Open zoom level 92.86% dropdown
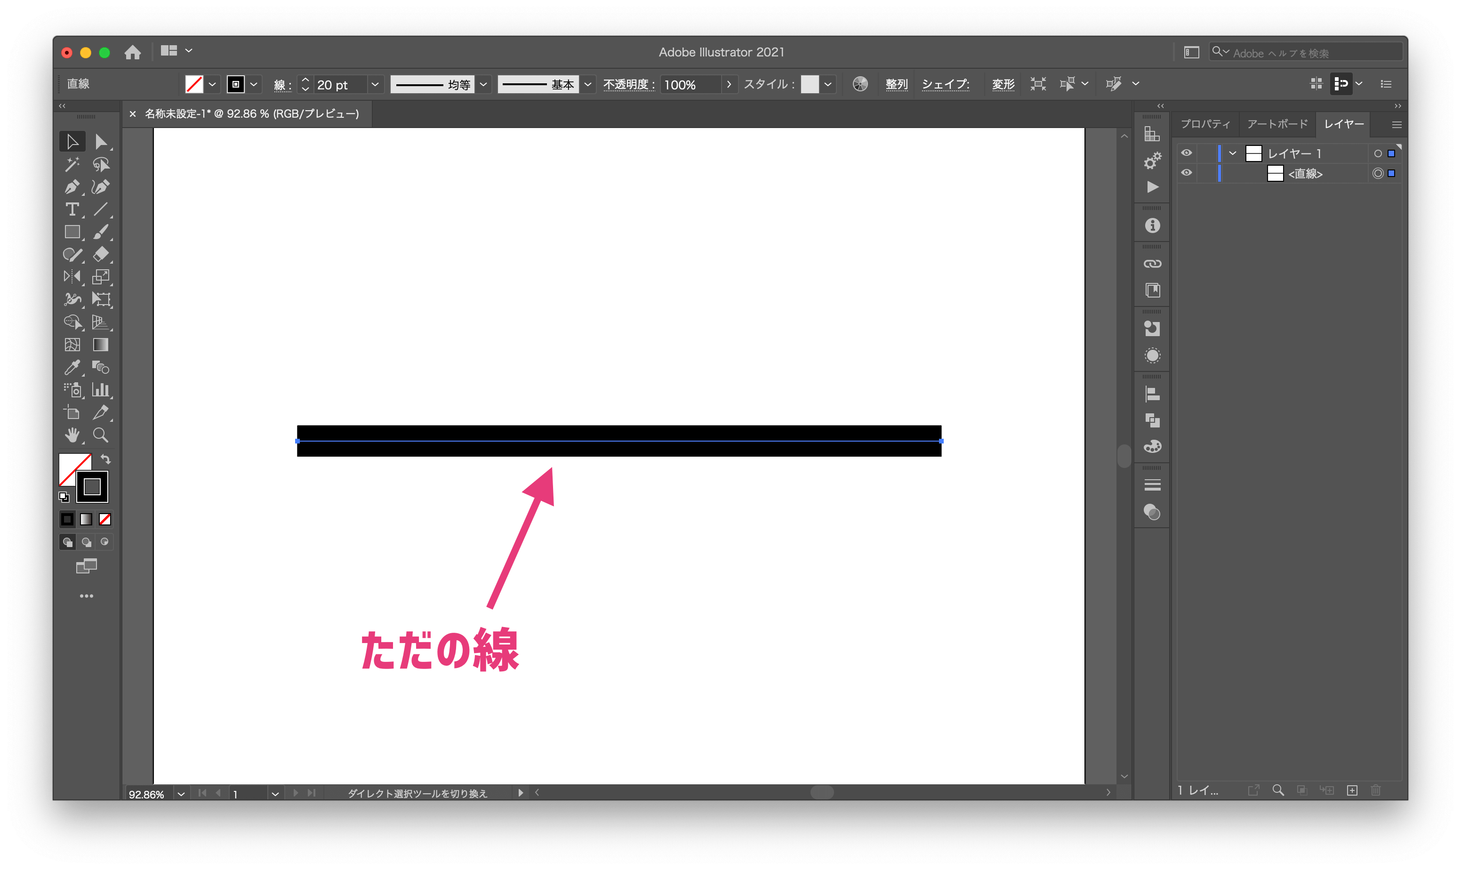The image size is (1461, 870). click(181, 794)
